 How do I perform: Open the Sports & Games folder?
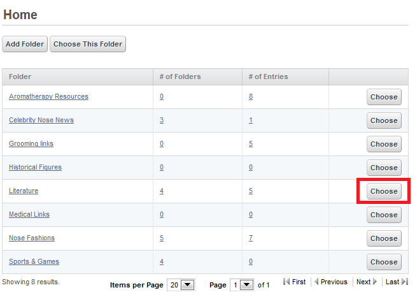pos(34,261)
